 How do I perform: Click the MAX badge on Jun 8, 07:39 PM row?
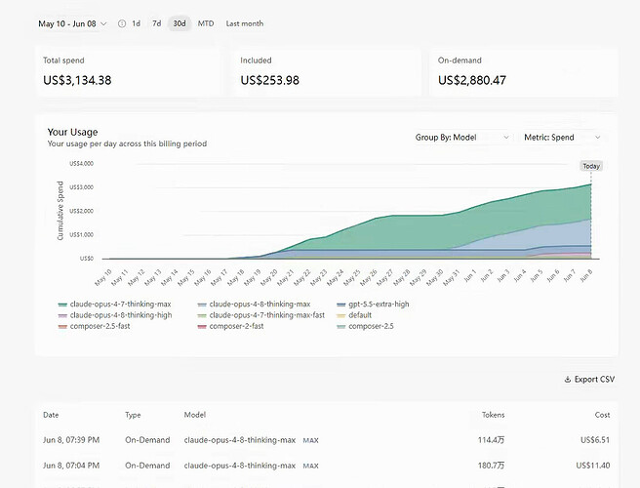coord(310,440)
